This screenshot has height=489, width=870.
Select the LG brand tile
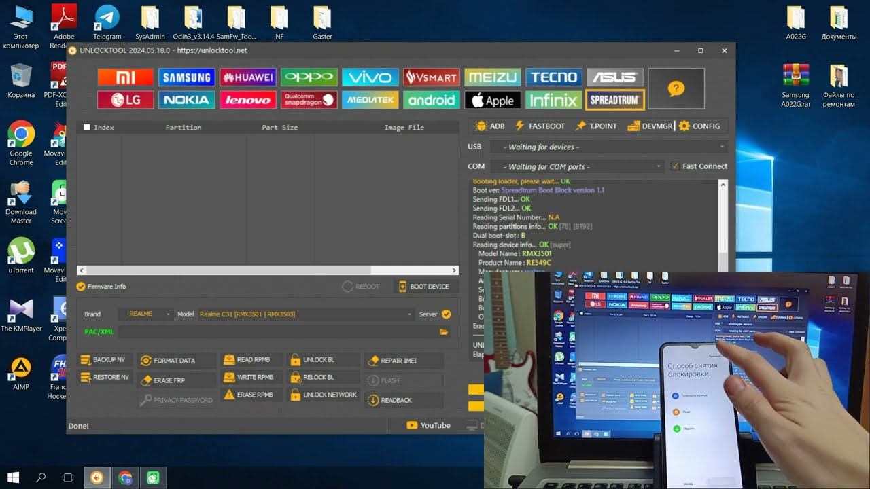coord(126,100)
